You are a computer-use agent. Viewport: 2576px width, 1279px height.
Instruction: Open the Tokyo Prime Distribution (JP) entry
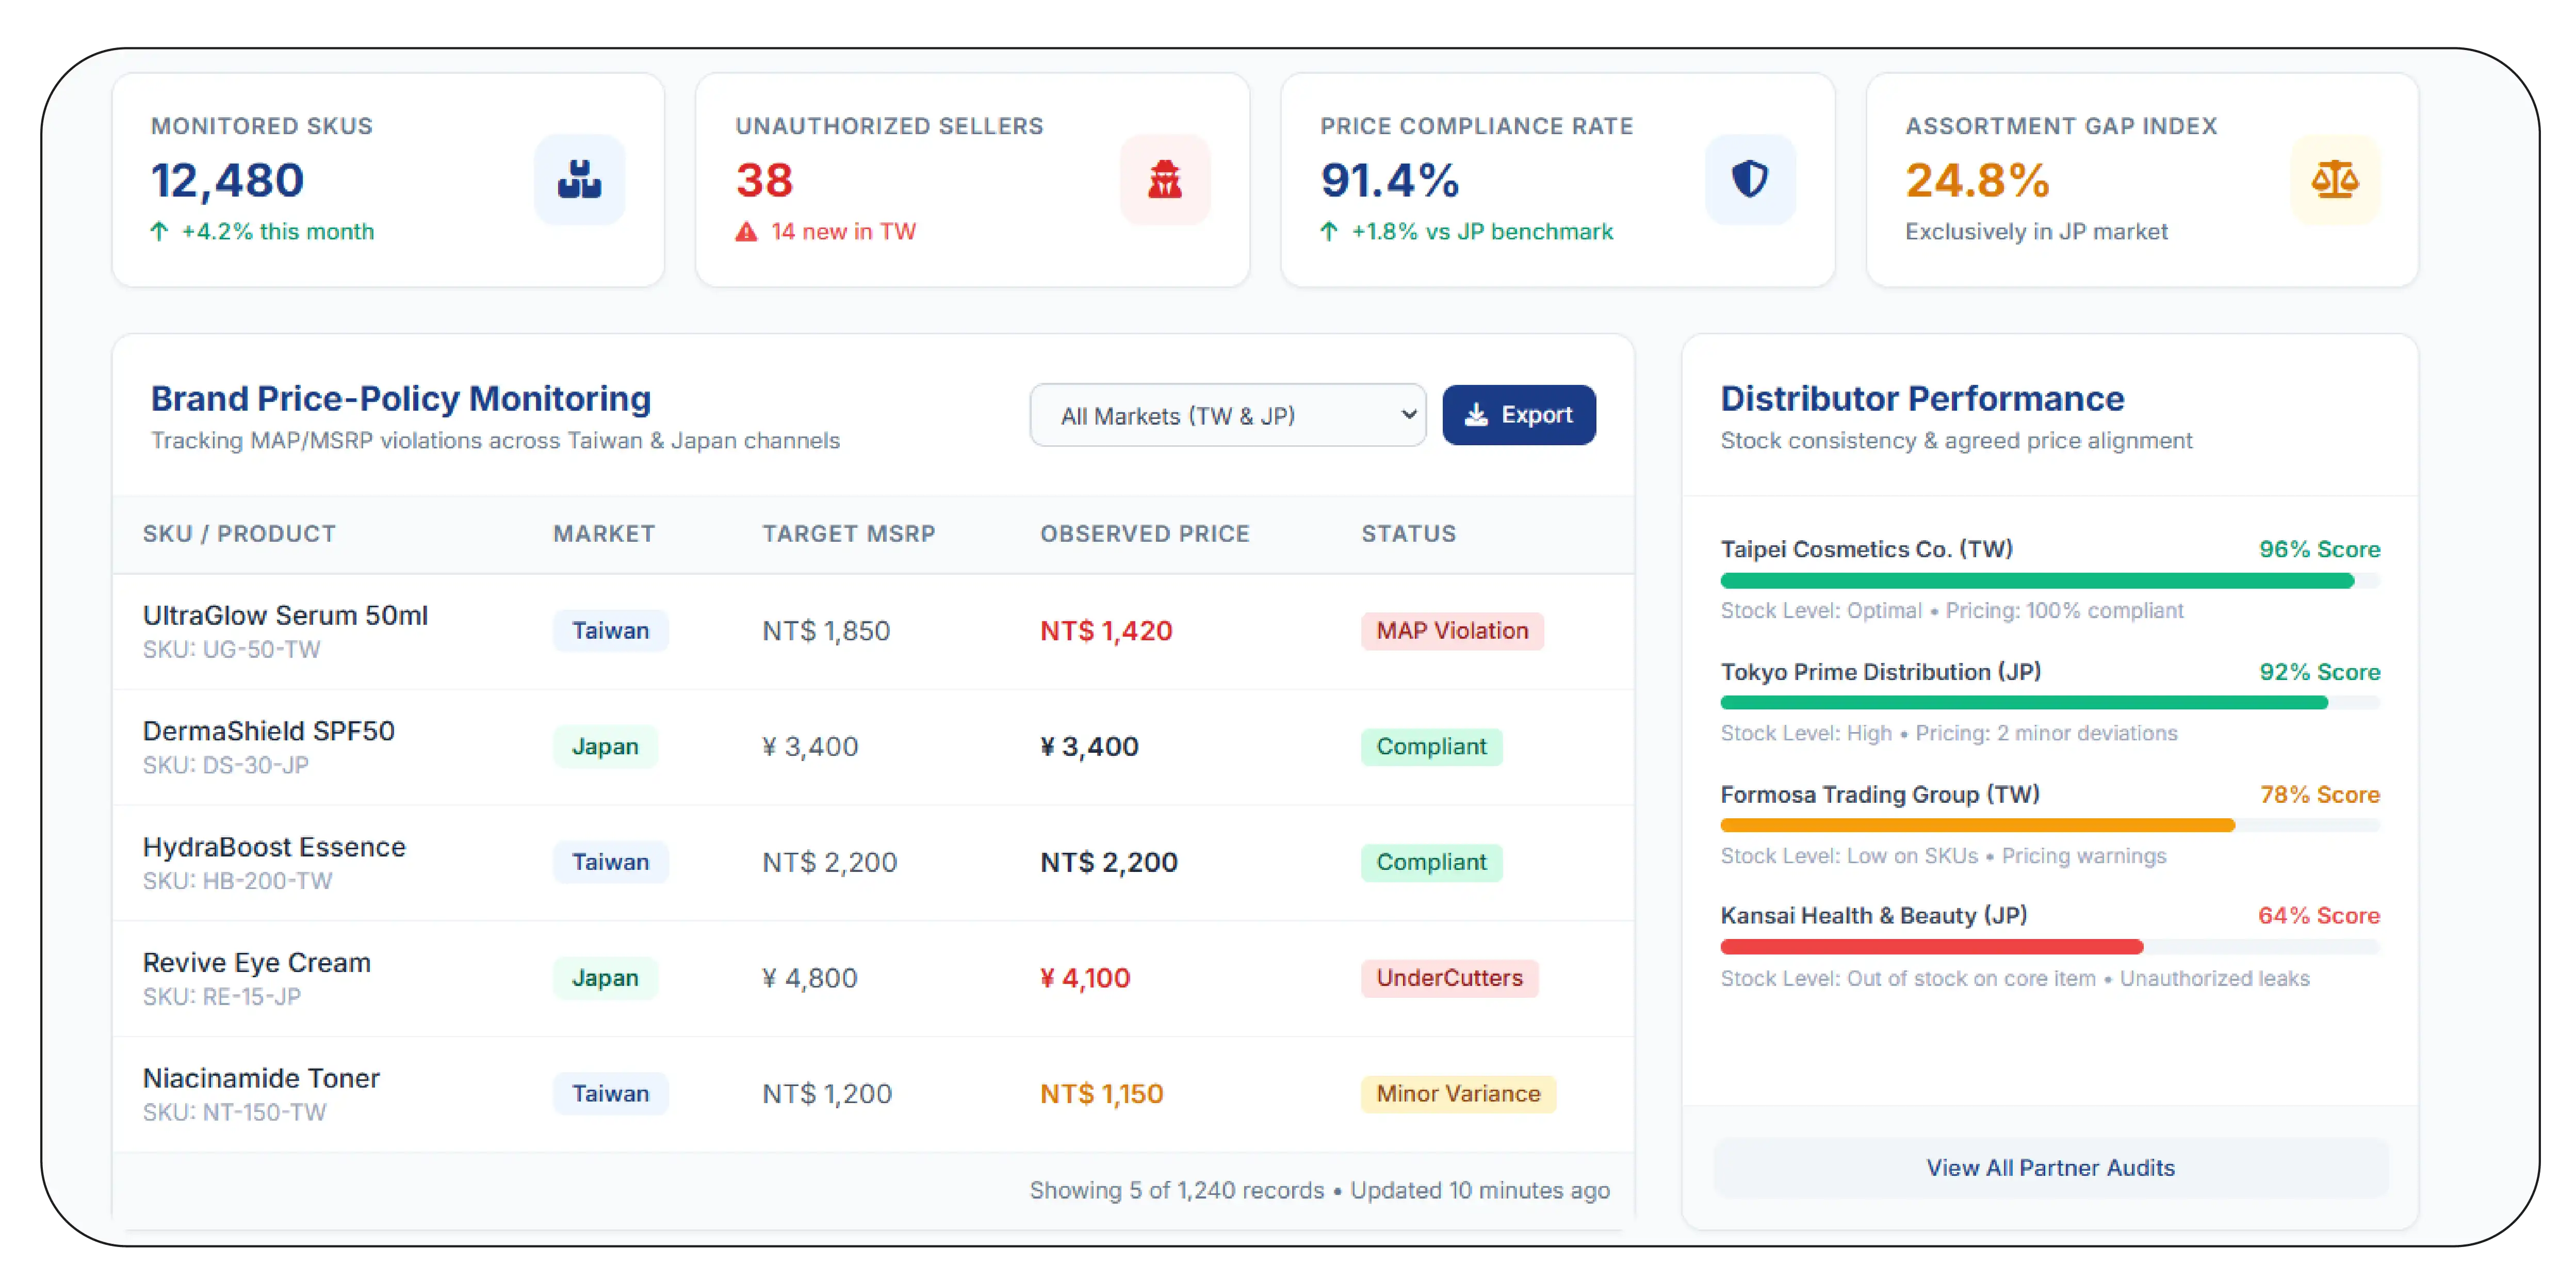[x=2050, y=702]
